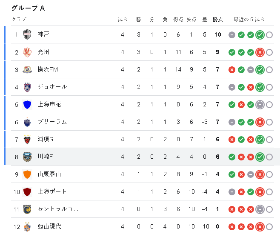This screenshot has width=280, height=240.
Task: Click the 神戸 club crest icon
Action: point(27,34)
